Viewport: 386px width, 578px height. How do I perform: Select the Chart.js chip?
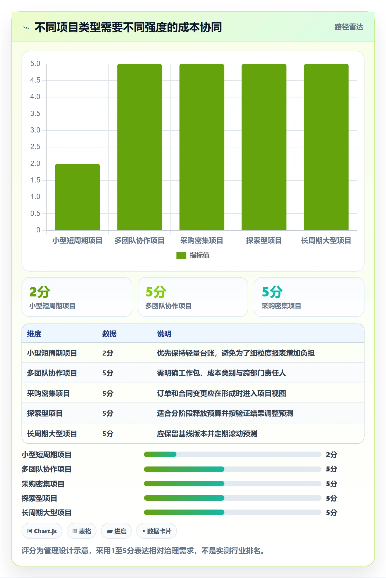42,531
